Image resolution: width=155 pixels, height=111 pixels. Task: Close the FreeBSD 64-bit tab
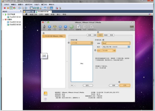coord(51,12)
